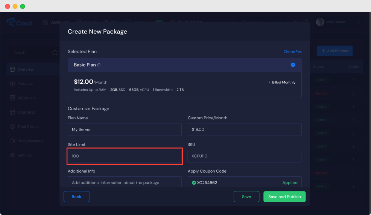Click the Custom Price/Month field
371x215 pixels.
pyautogui.click(x=244, y=129)
